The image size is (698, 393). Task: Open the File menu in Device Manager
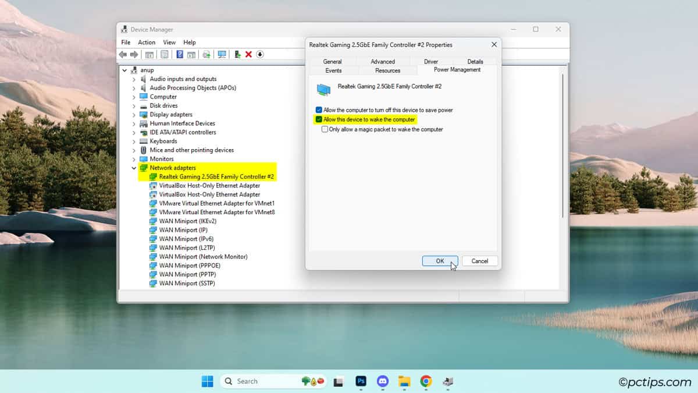(x=126, y=42)
